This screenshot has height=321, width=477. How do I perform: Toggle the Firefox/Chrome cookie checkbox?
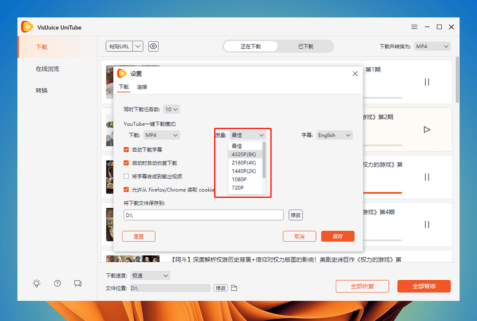point(126,189)
